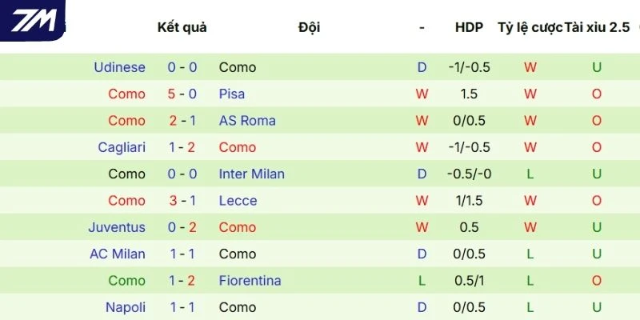
Task: Click the Inter Milan team name
Action: click(x=251, y=174)
